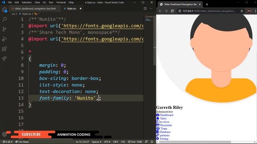The image size is (257, 144).
Task: Click the site information icon in address bar
Action: coord(179,11)
